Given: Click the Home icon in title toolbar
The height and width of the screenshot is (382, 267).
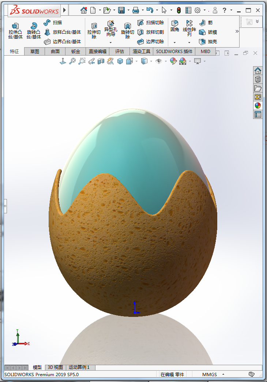Looking at the screenshot, I should tap(84, 10).
